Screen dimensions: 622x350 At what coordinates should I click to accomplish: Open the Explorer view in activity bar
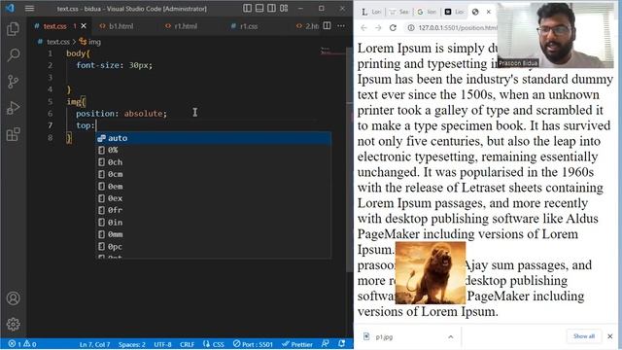pos(13,28)
